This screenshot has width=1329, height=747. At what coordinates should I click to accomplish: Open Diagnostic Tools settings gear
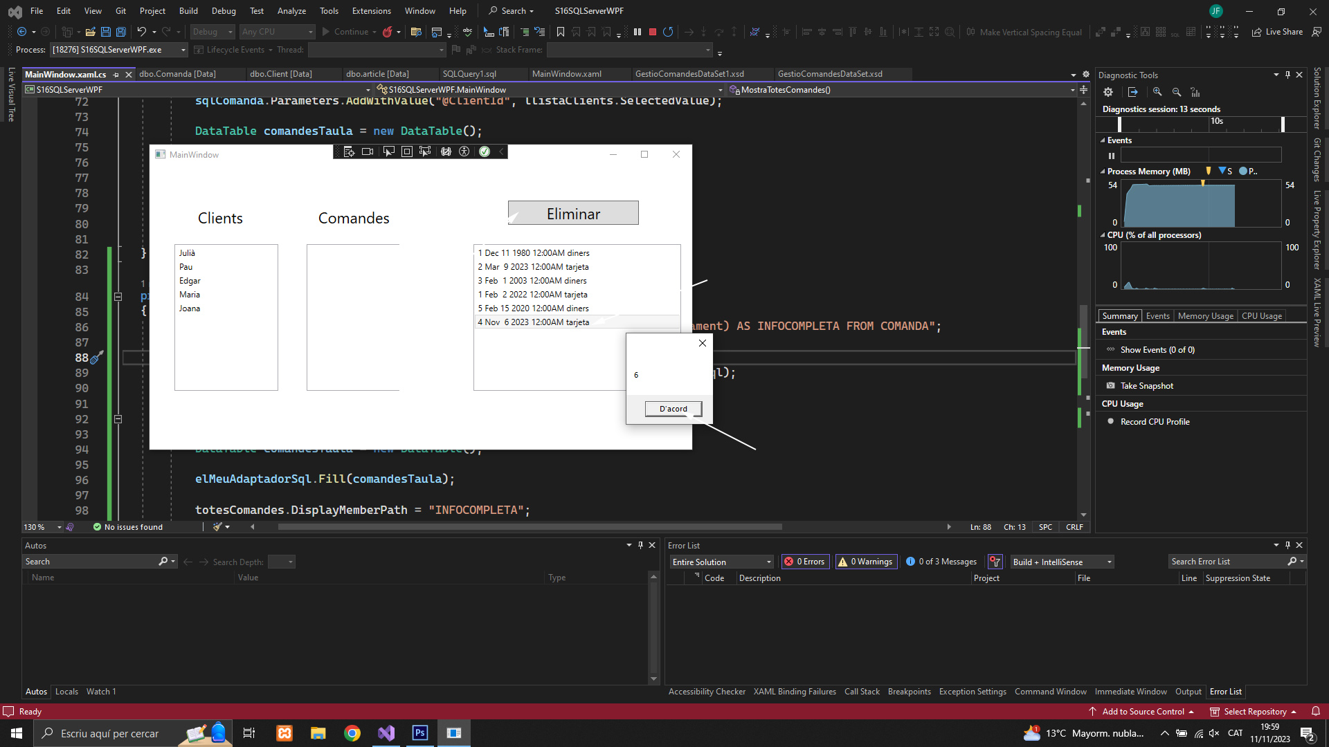(1107, 92)
